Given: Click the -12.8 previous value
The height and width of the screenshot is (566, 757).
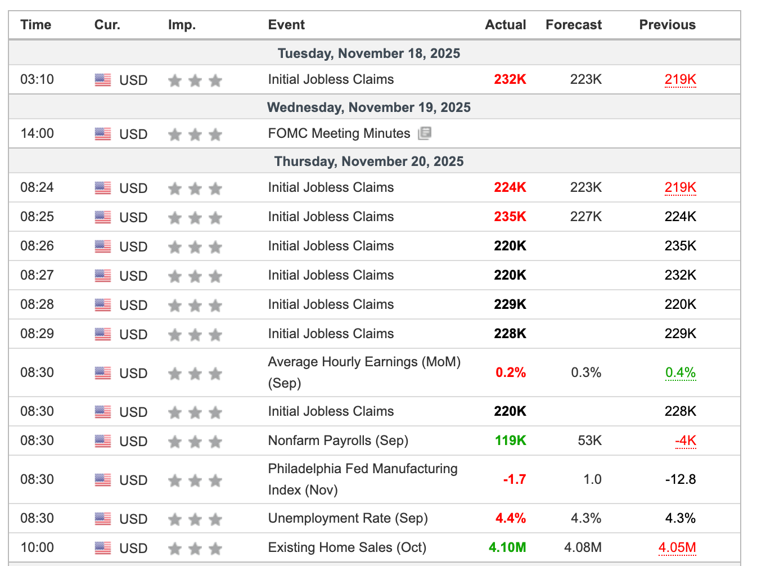Looking at the screenshot, I should click(x=681, y=479).
